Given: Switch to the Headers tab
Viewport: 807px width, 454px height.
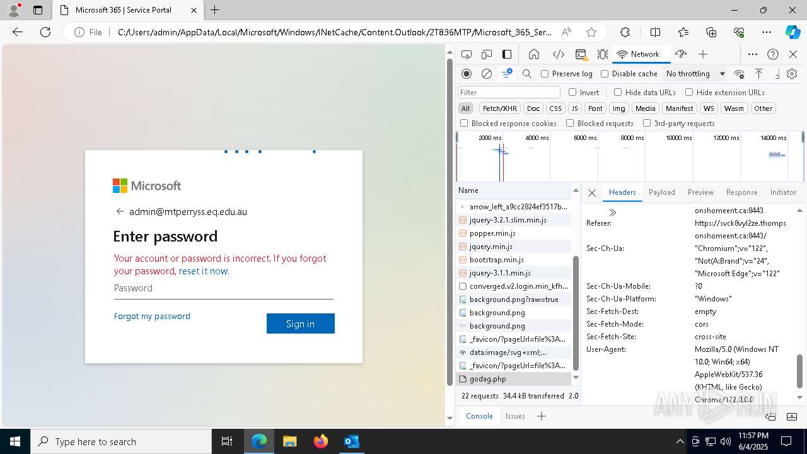Looking at the screenshot, I should click(622, 192).
